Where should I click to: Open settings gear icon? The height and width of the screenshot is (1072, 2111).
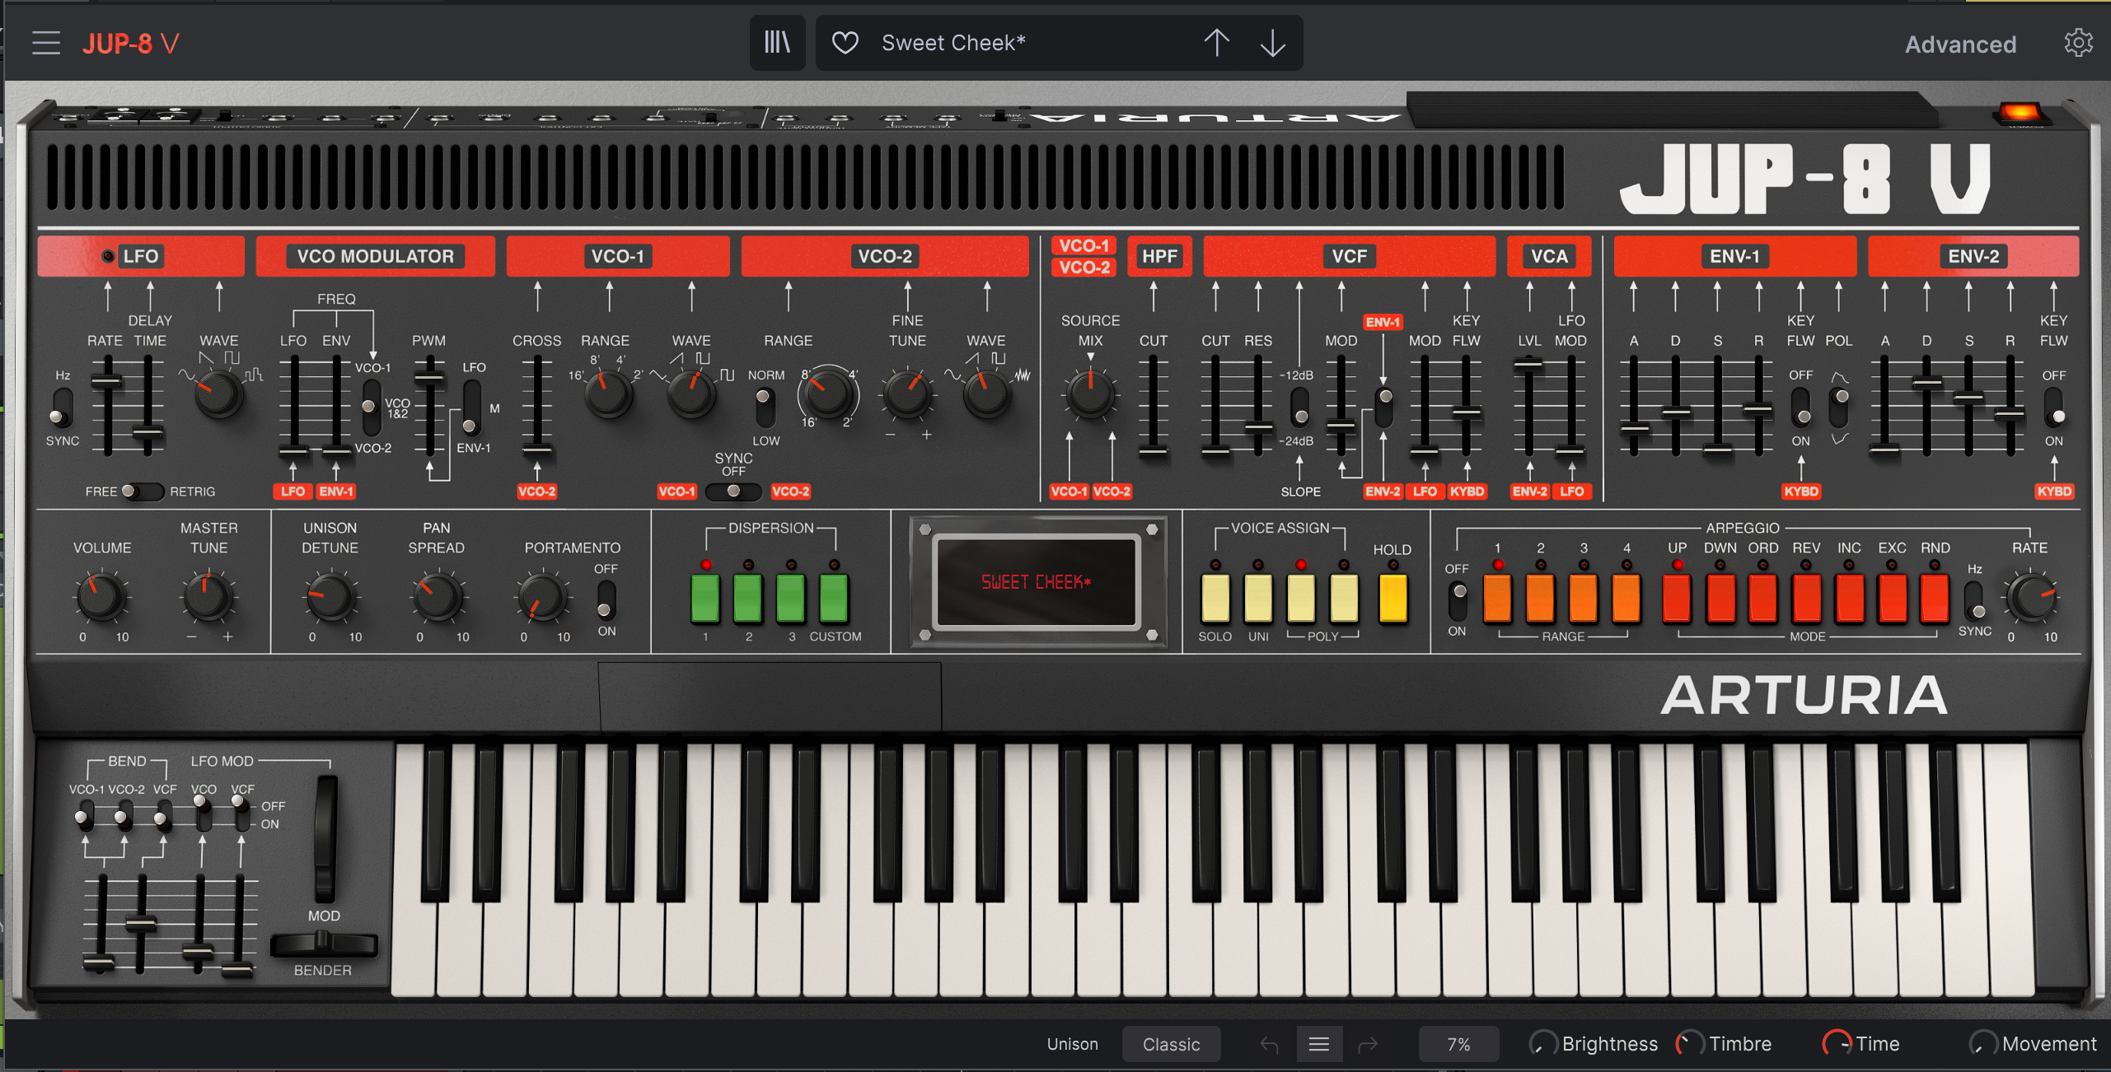click(x=2077, y=43)
